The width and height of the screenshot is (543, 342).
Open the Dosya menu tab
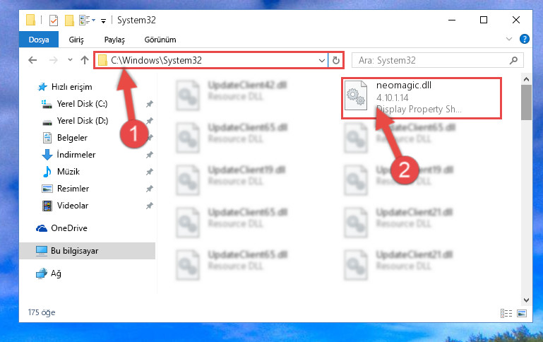tap(39, 40)
